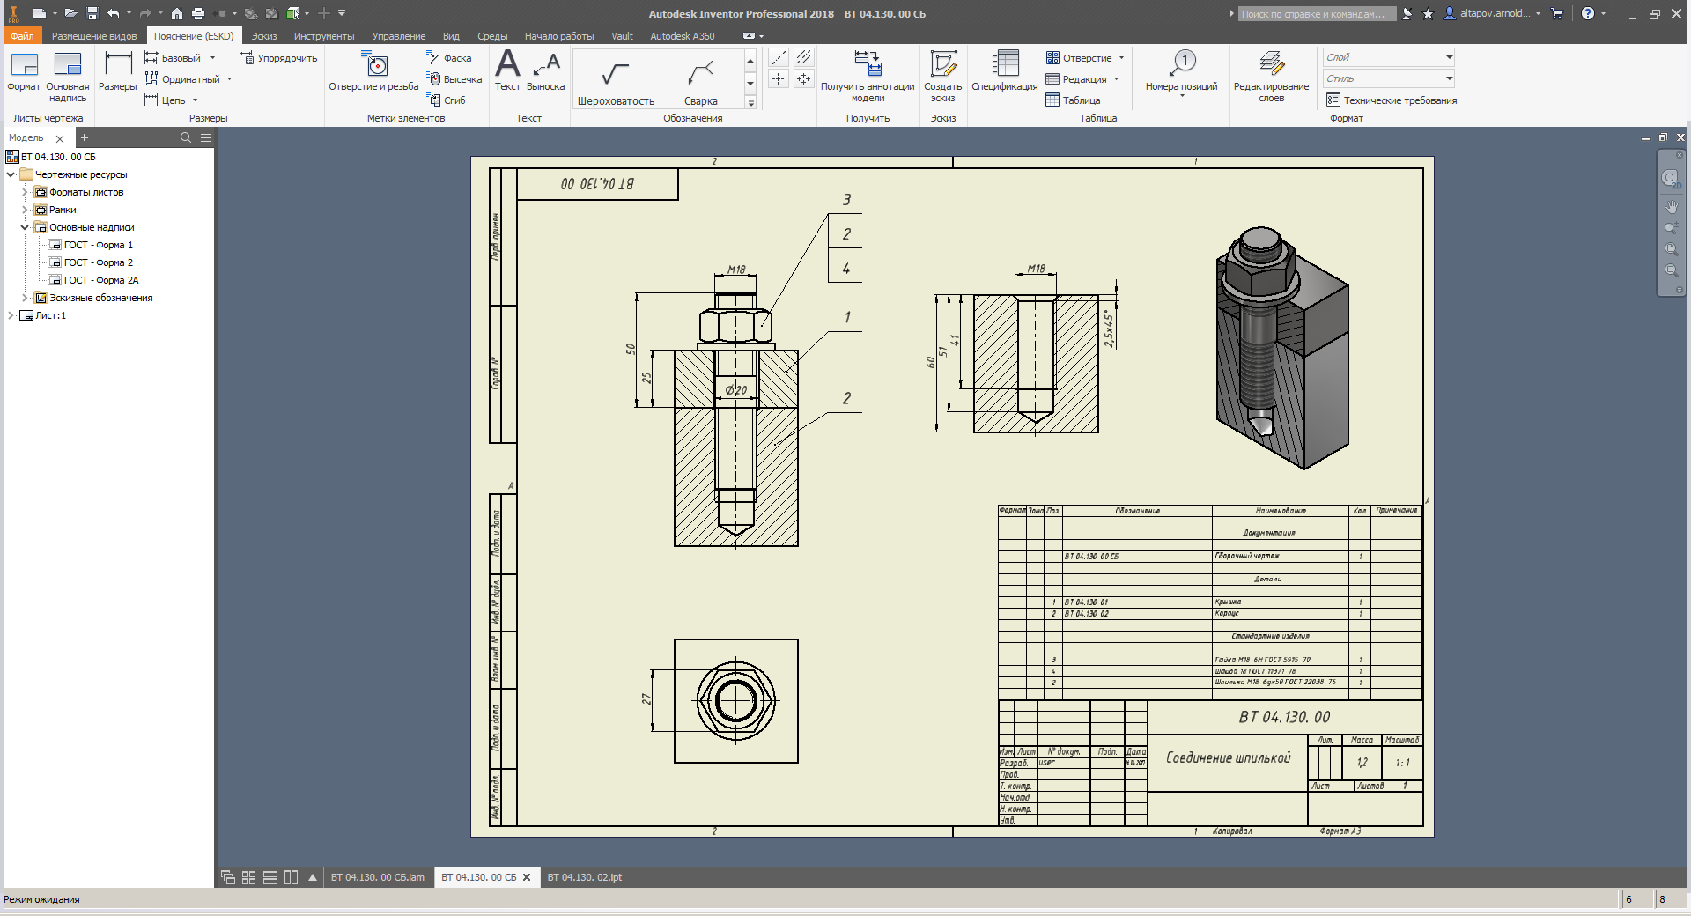
Task: Open the Стиль style dropdown
Action: click(x=1389, y=78)
